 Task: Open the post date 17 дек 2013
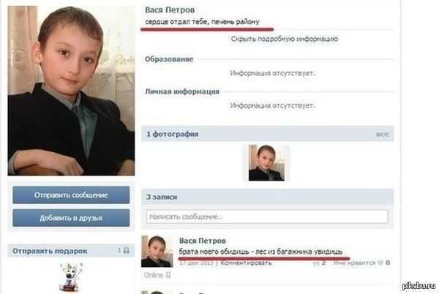(196, 263)
